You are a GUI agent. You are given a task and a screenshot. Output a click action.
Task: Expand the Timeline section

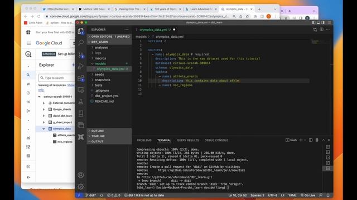pos(109,136)
